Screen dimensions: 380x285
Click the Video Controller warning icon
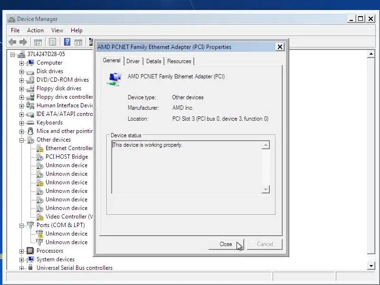point(40,217)
